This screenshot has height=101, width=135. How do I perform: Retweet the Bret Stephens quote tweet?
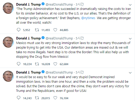(37, 30)
